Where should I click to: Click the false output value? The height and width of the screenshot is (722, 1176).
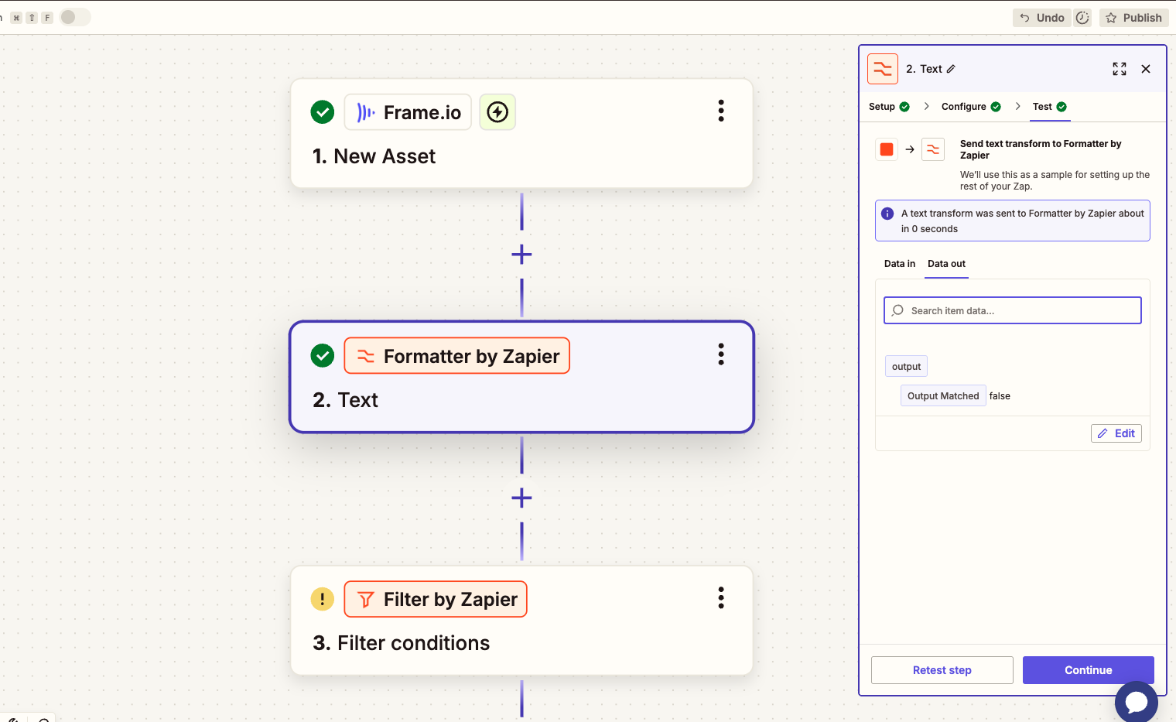(x=1000, y=396)
